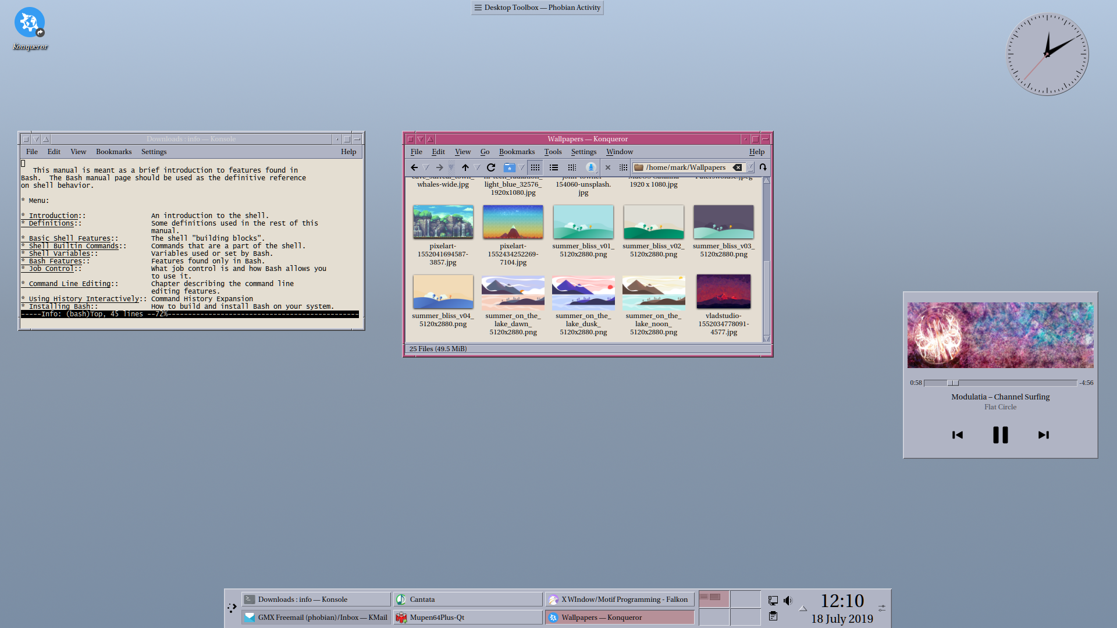Click the Konqueror vertical scrollbar
The image size is (1117, 628).
pos(767,260)
